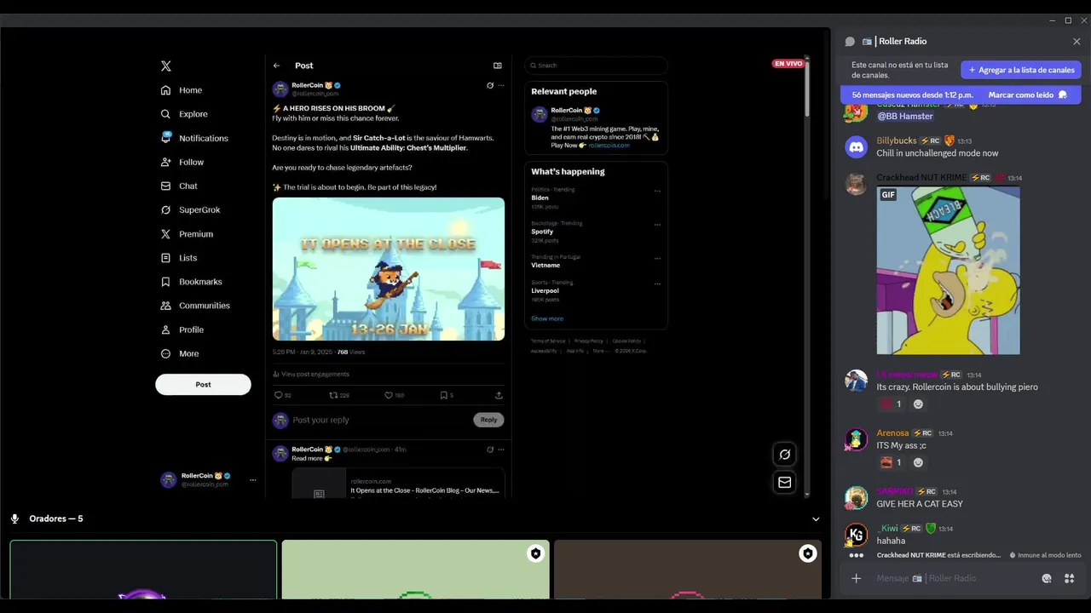
Task: Open Home in the X sidebar
Action: 182,90
